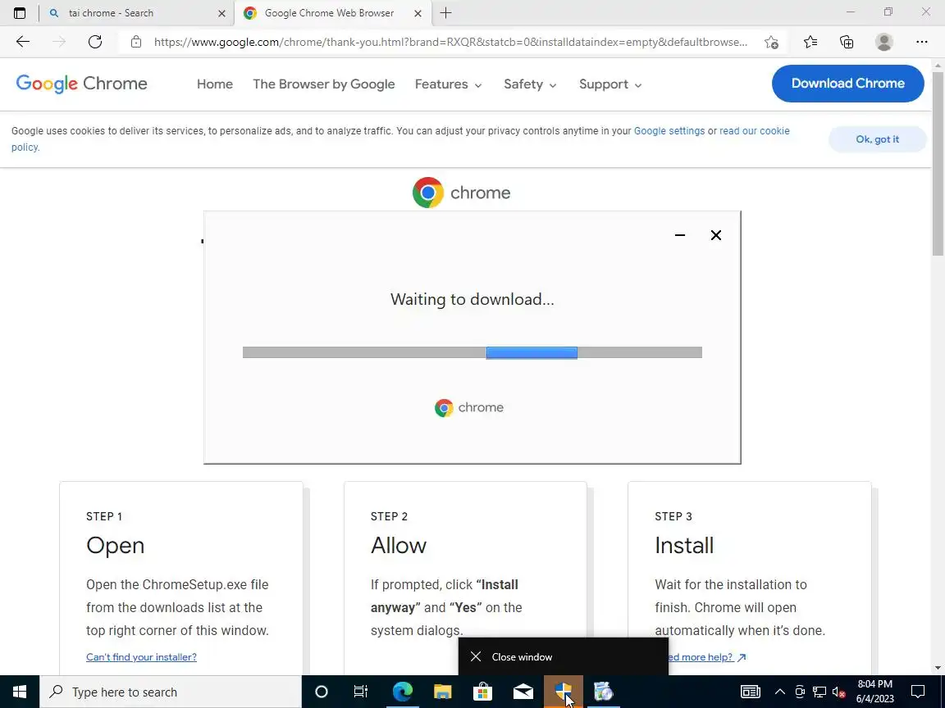The width and height of the screenshot is (945, 708).
Task: Close the Chrome installer dialog
Action: click(x=715, y=235)
